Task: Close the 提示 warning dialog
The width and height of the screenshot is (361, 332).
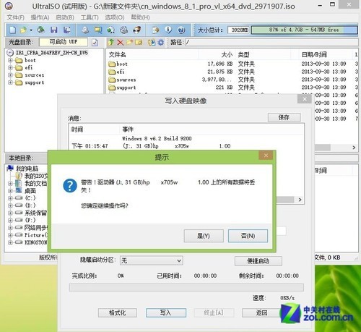Action: click(x=266, y=156)
